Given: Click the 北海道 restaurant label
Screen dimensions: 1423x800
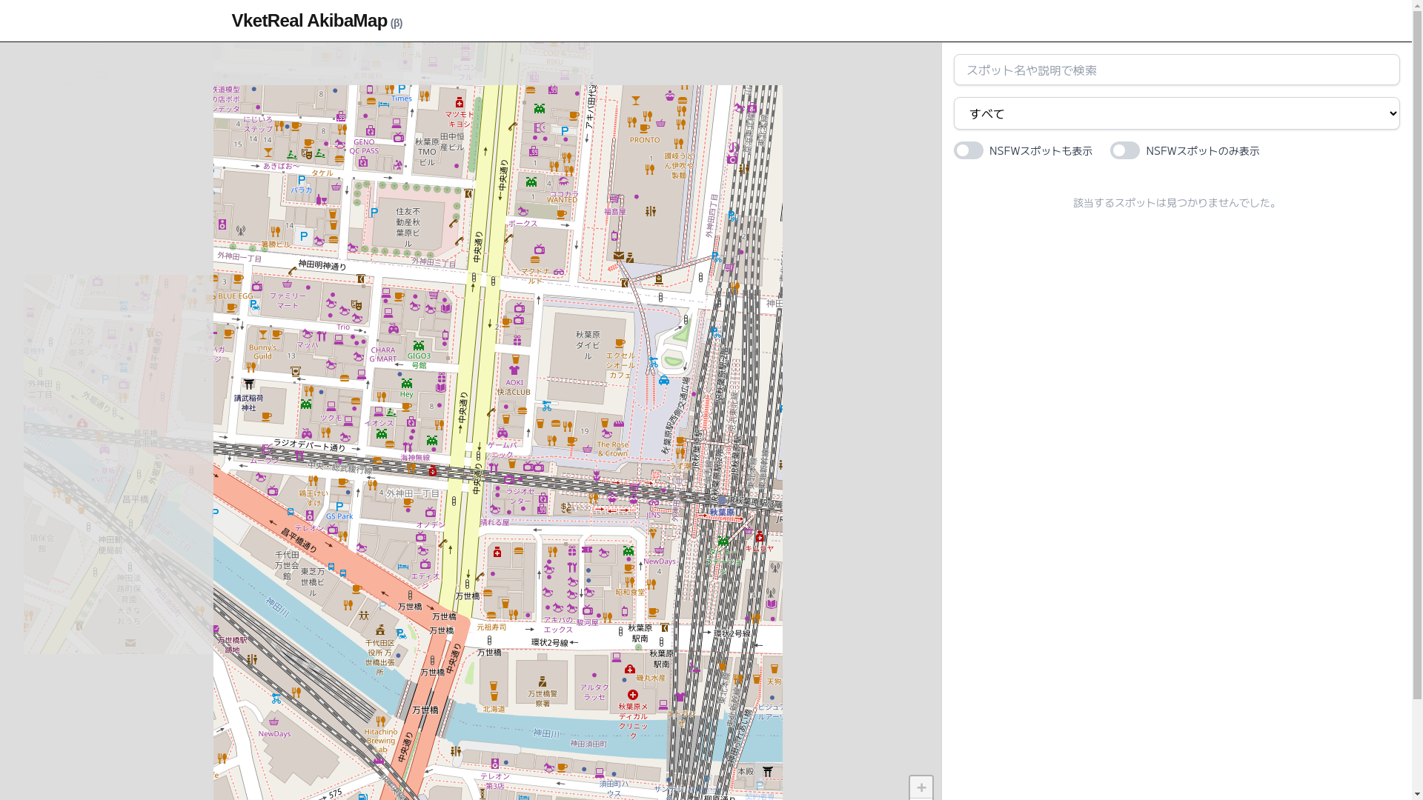Looking at the screenshot, I should click(x=494, y=709).
